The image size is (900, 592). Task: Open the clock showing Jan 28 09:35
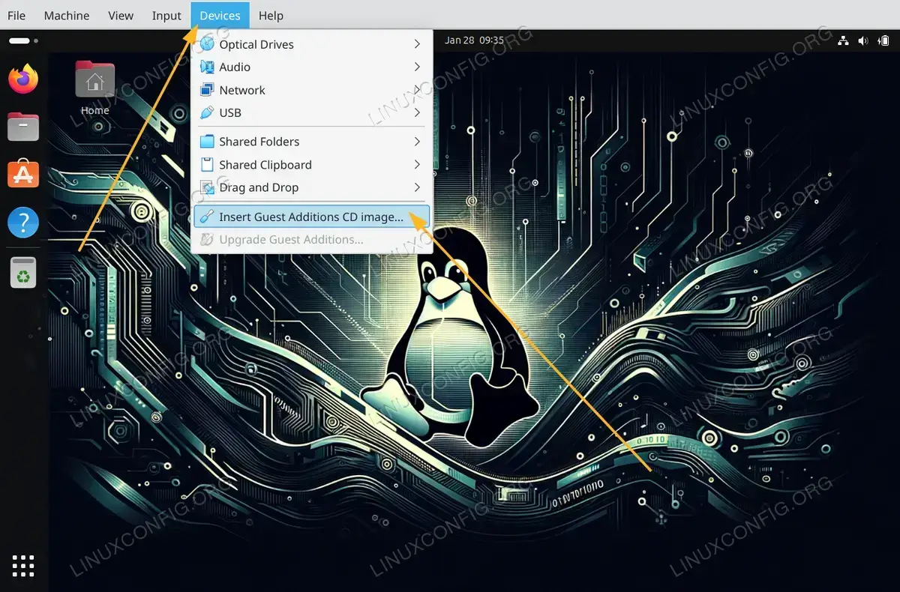(474, 40)
